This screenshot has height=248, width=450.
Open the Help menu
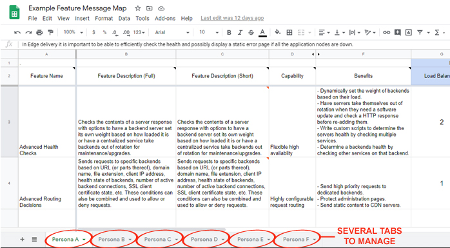(186, 18)
